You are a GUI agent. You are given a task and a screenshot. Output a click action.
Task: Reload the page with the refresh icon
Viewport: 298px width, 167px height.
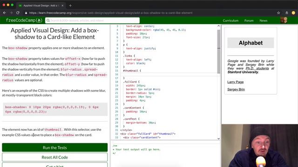18,13
